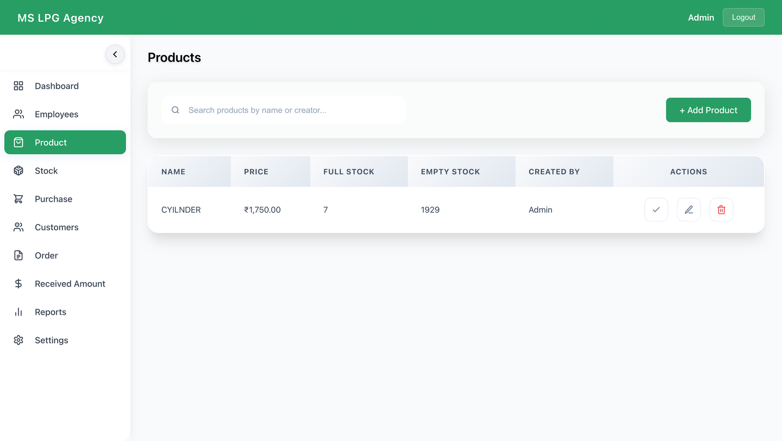Click the ACTIONS column header

(x=689, y=172)
